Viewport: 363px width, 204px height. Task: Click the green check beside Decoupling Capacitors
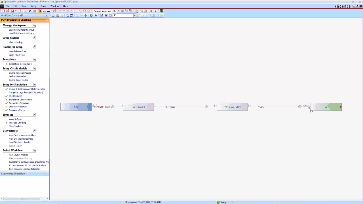7,103
